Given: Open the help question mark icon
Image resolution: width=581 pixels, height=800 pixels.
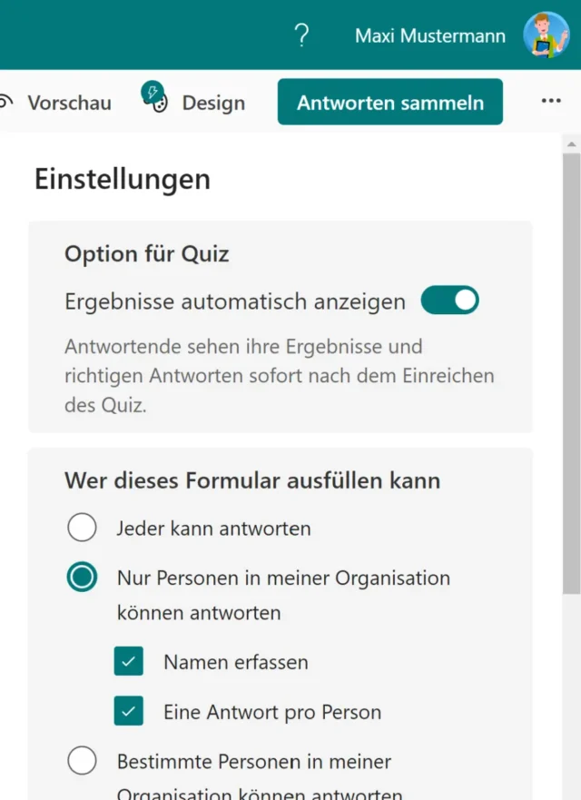Looking at the screenshot, I should point(302,35).
